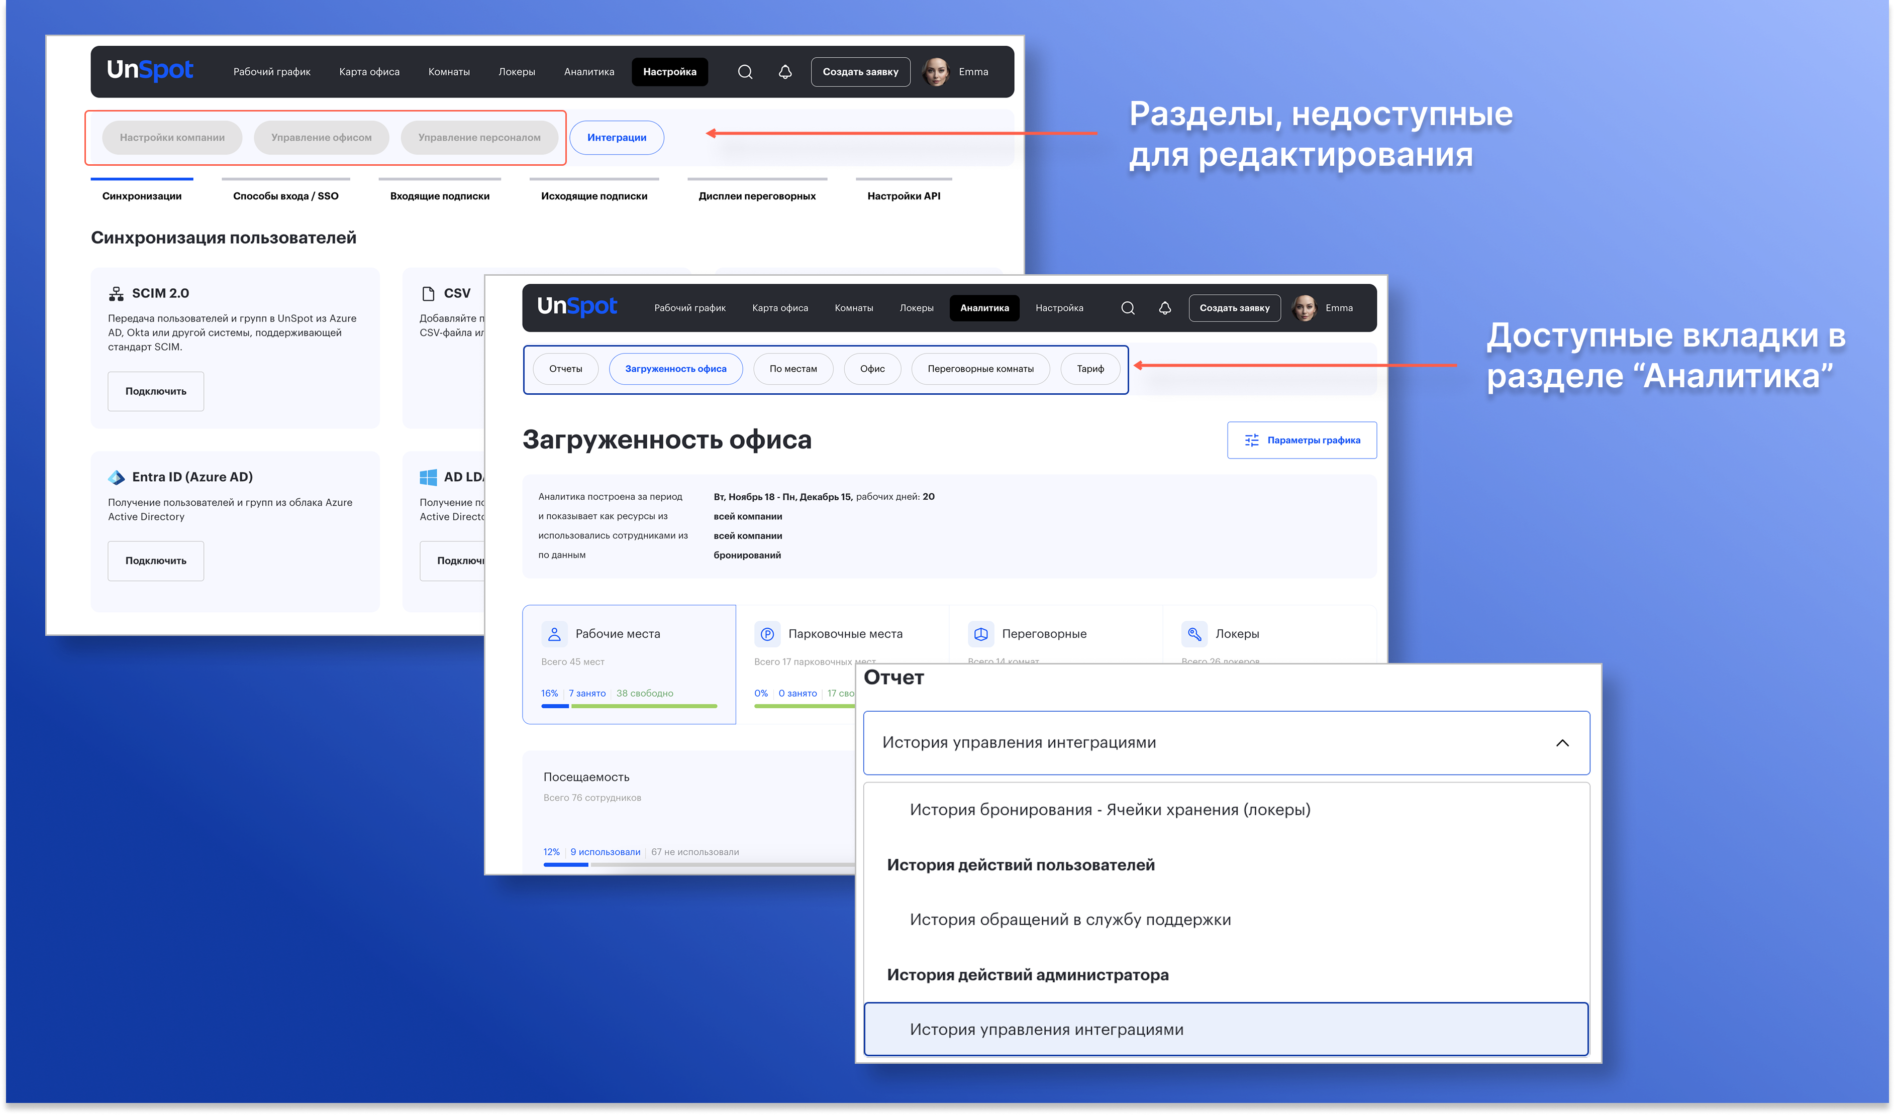Open the Способы входа / SSO tab
The width and height of the screenshot is (1895, 1115).
286,195
